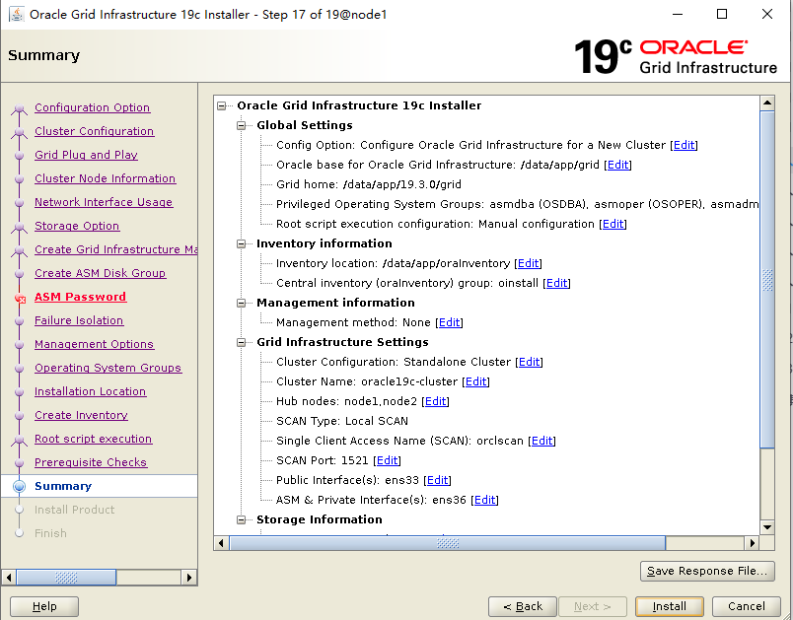Screen dimensions: 793x620
Task: Edit Single Client Access Name orclscan
Action: (541, 441)
